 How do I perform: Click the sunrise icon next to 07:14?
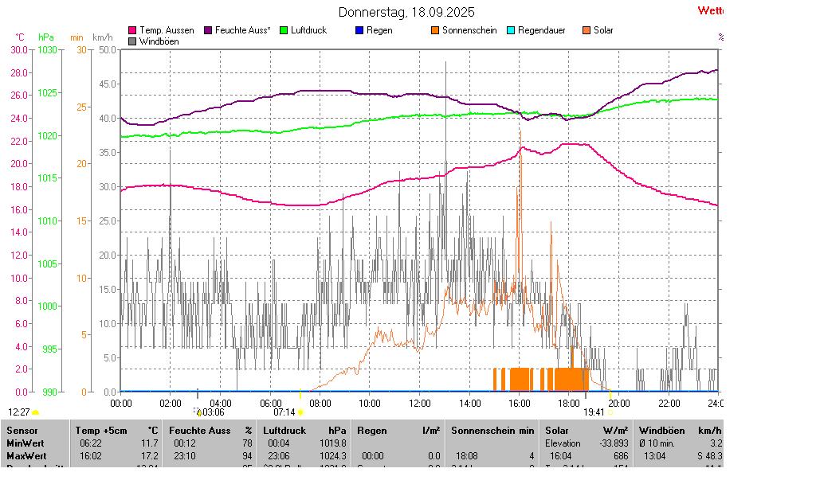(300, 412)
